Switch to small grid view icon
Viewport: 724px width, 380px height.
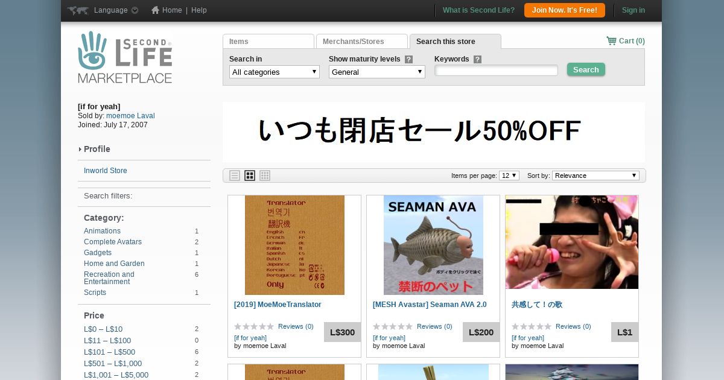[x=265, y=176]
